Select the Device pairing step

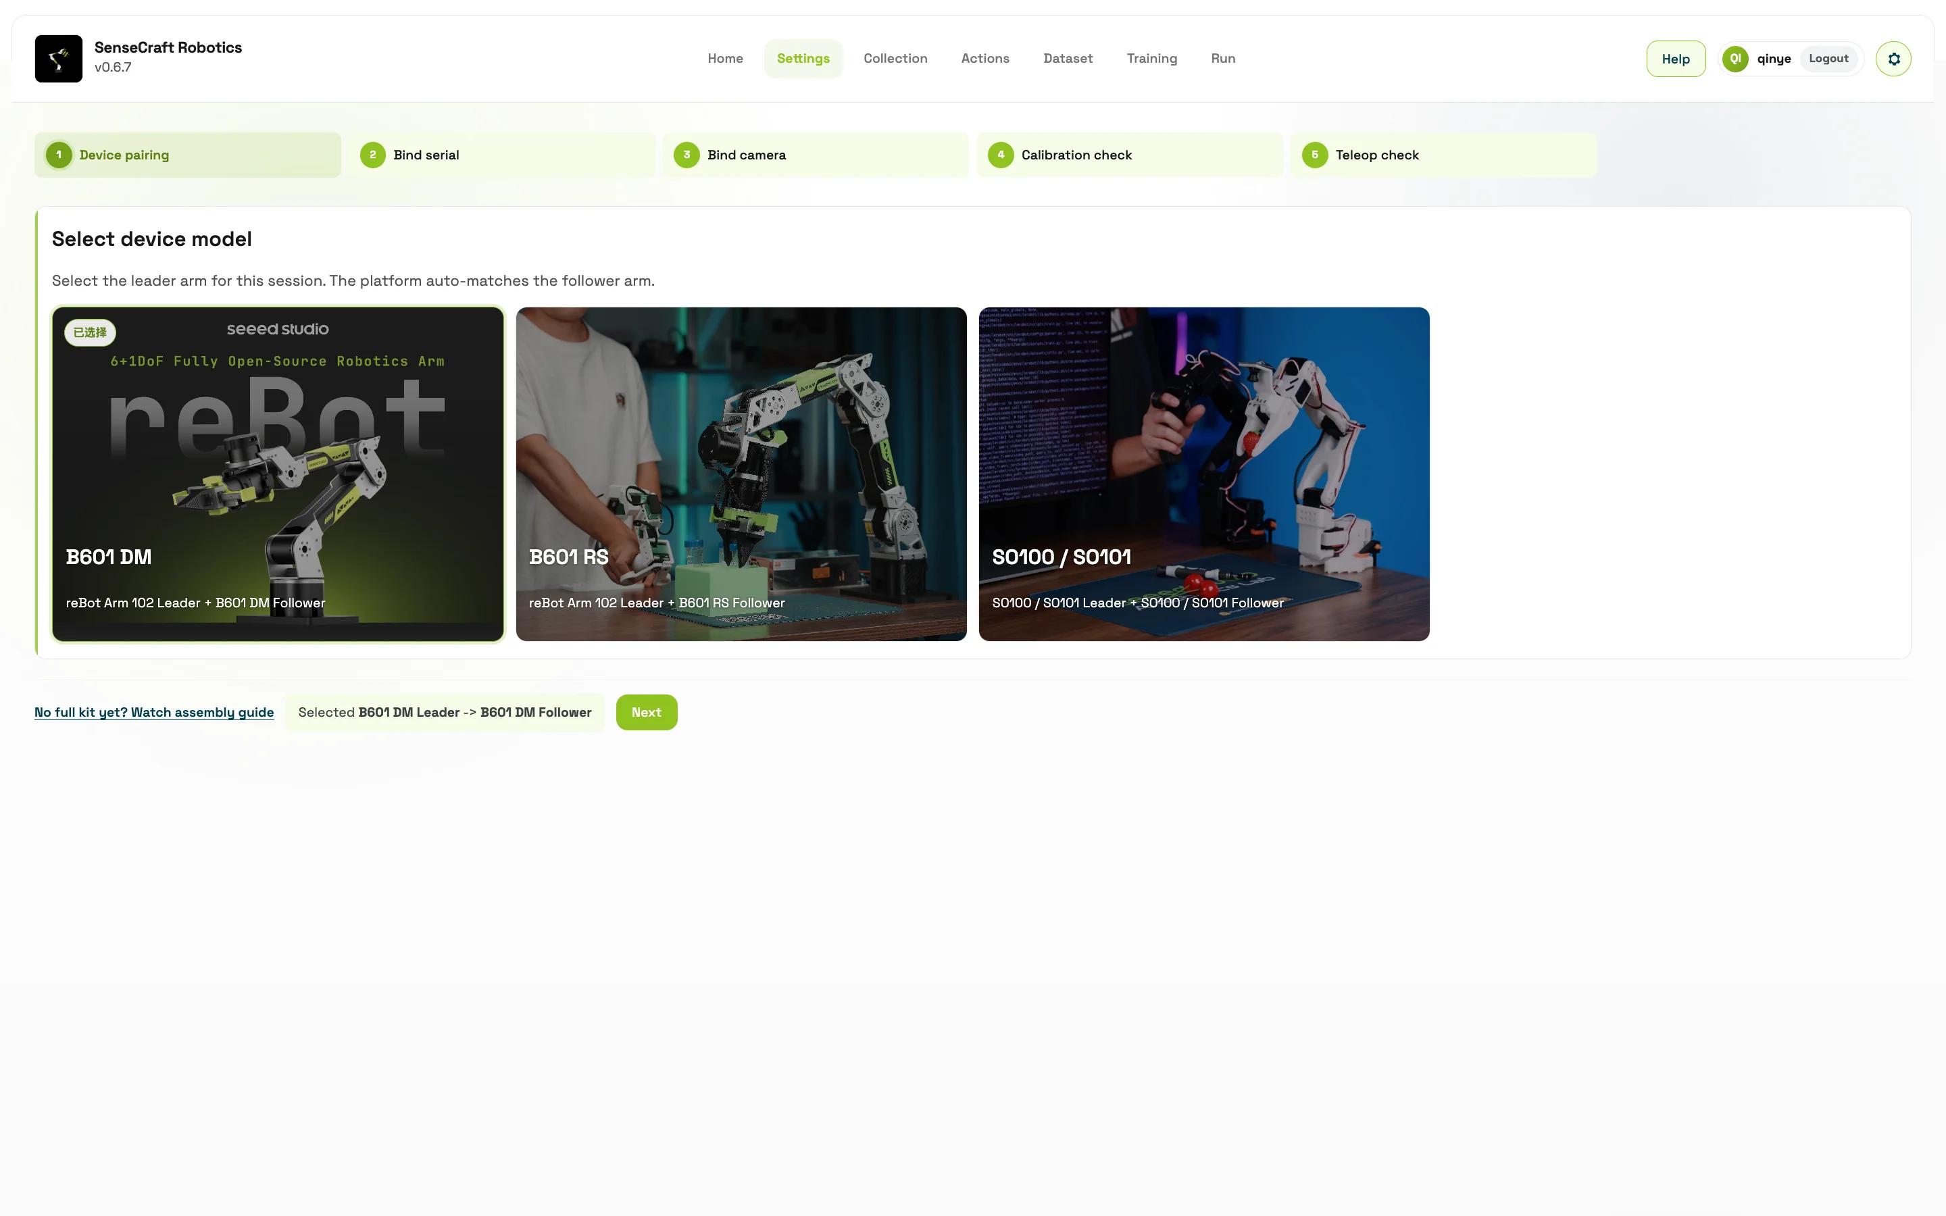[x=187, y=155]
